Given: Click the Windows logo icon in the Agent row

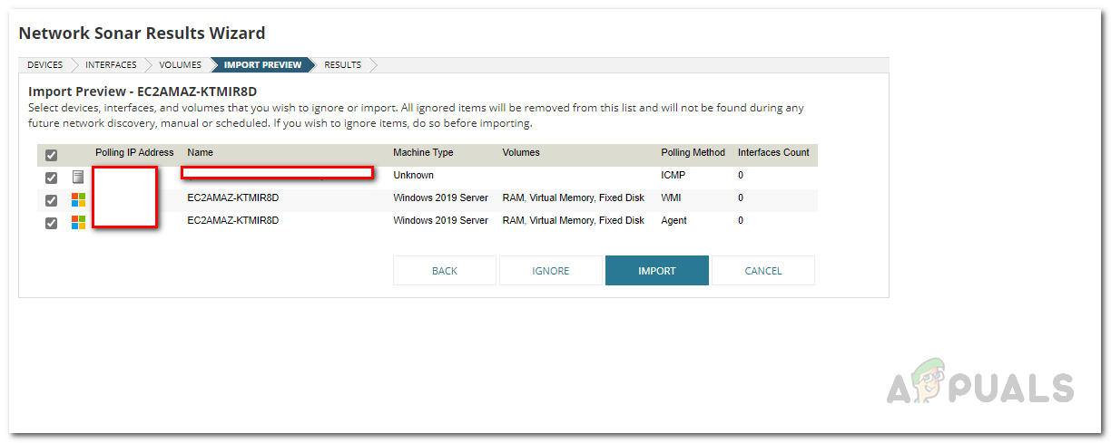Looking at the screenshot, I should tap(78, 222).
